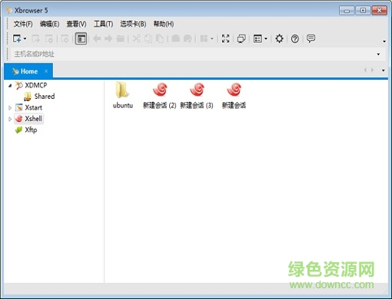Open the view mode dropdown arrow

[266, 39]
